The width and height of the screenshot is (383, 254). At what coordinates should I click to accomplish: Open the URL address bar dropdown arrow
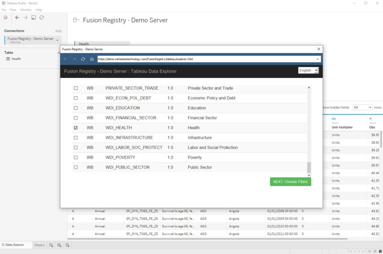point(318,59)
